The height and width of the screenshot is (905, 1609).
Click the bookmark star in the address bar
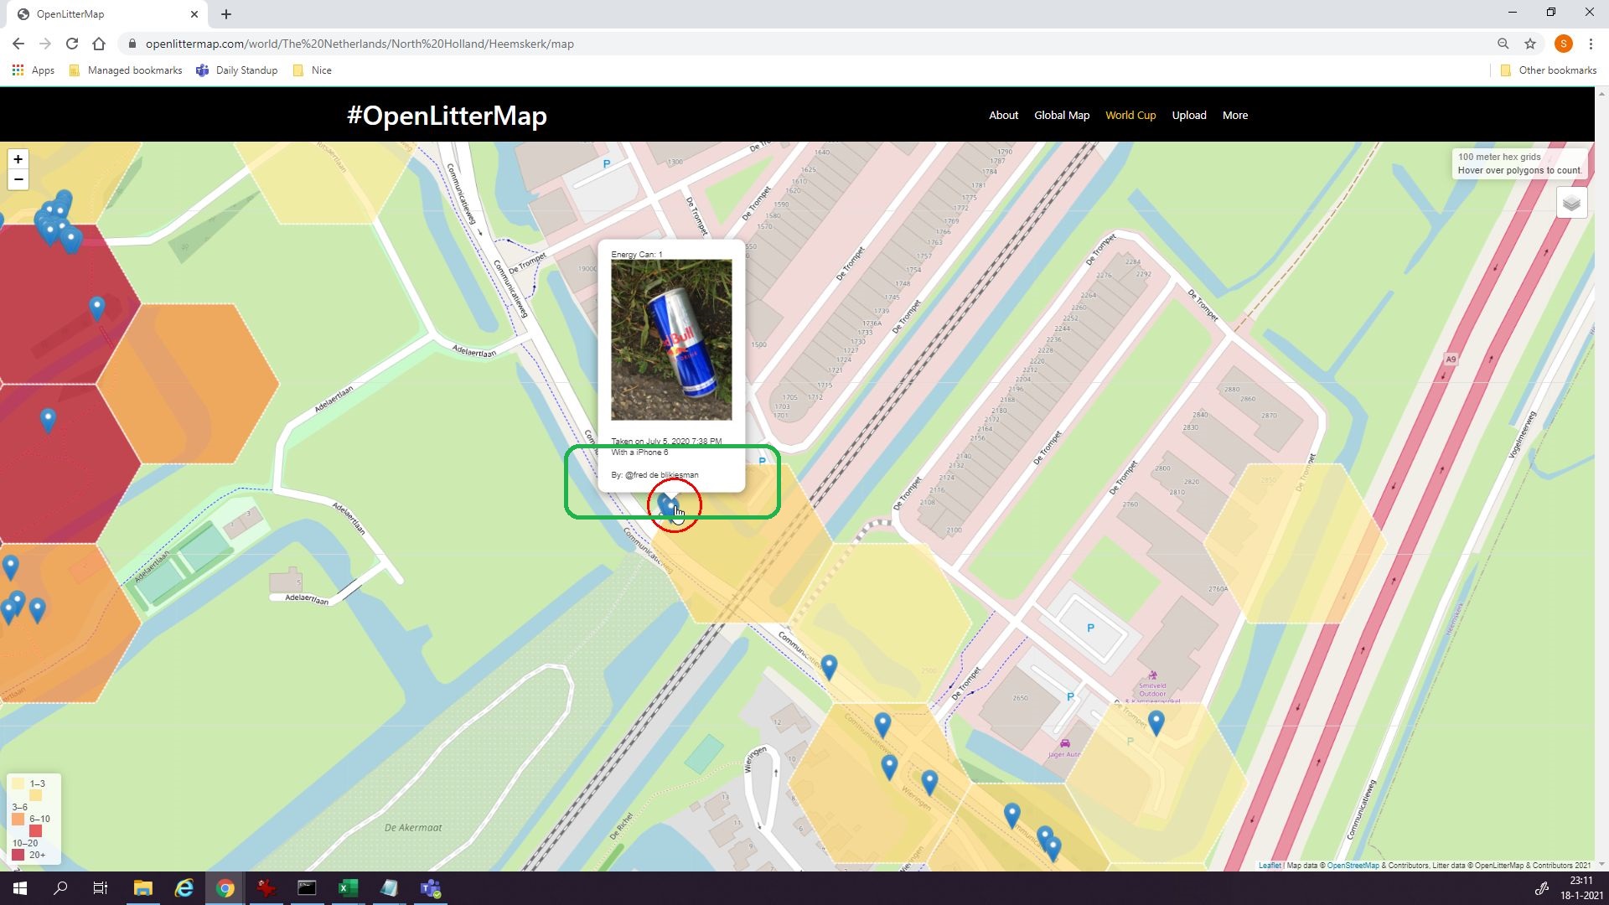pos(1529,43)
